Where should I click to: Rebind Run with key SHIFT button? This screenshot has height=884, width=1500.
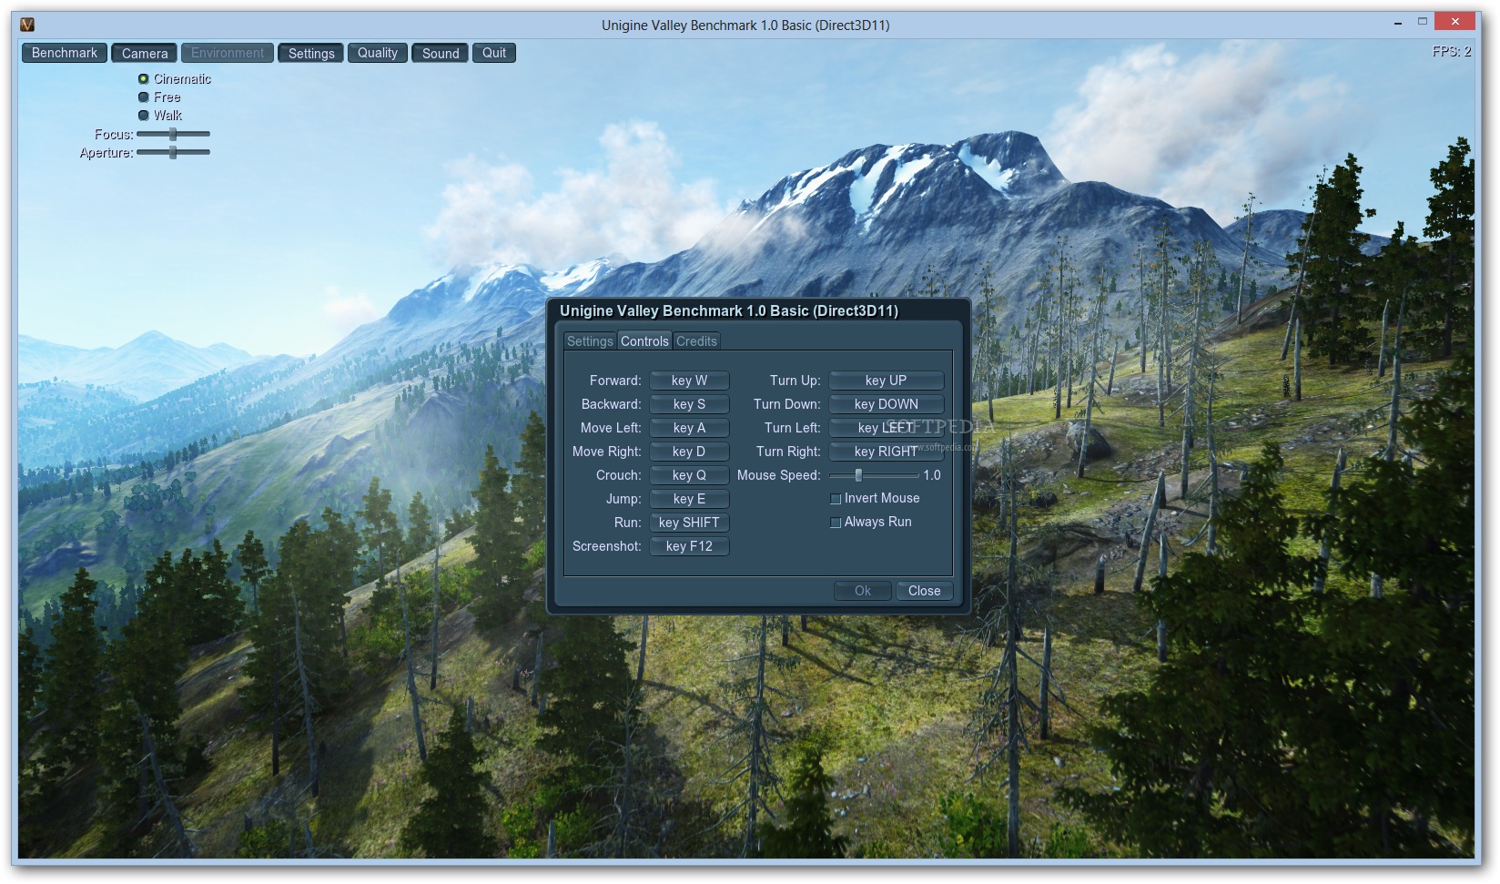coord(689,523)
